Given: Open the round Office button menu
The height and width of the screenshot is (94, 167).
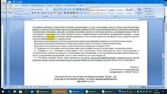Looking at the screenshot, I should 9,3.
